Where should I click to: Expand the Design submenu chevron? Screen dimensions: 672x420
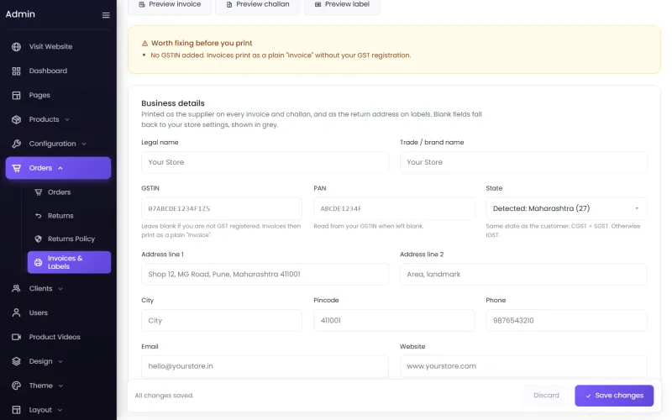point(60,362)
